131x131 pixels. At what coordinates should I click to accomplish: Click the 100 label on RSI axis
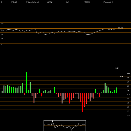click(2, 24)
